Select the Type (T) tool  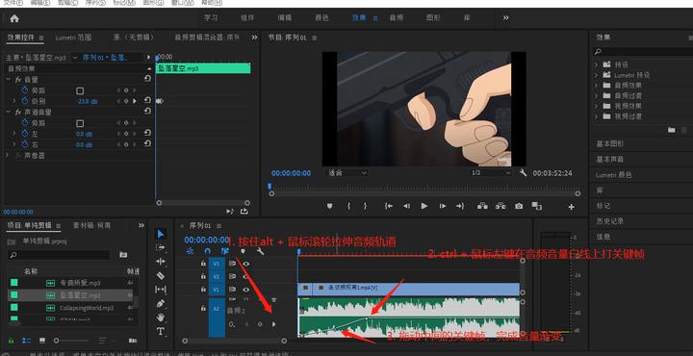pos(161,331)
